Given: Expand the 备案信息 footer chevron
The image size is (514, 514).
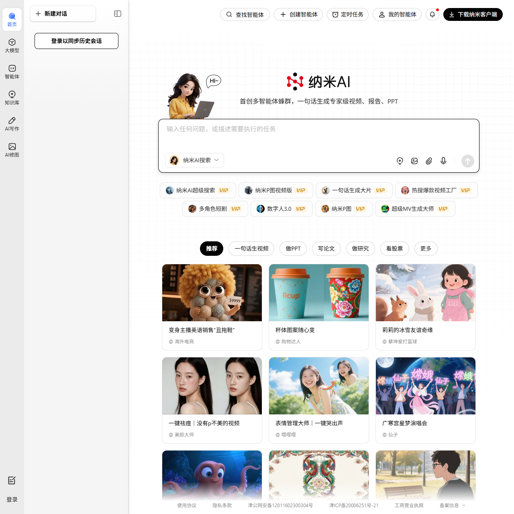Looking at the screenshot, I should (x=464, y=506).
